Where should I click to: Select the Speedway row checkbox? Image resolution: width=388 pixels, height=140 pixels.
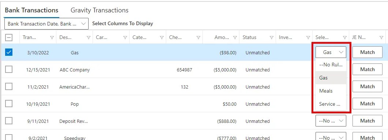(x=9, y=137)
